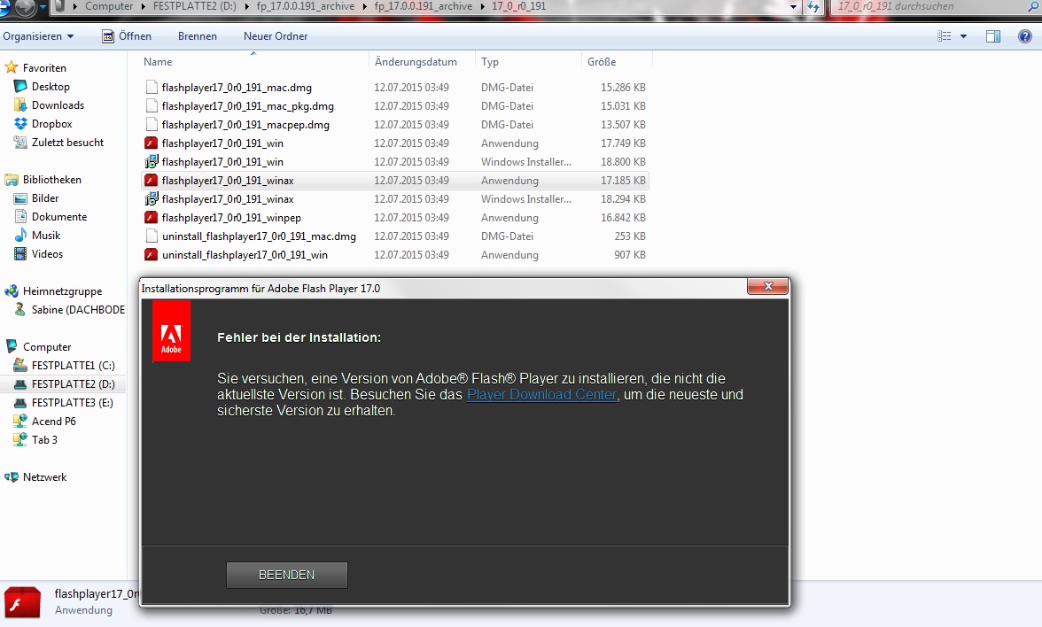1042x627 pixels.
Task: Click the Acend P6 network device icon
Action: coord(20,422)
